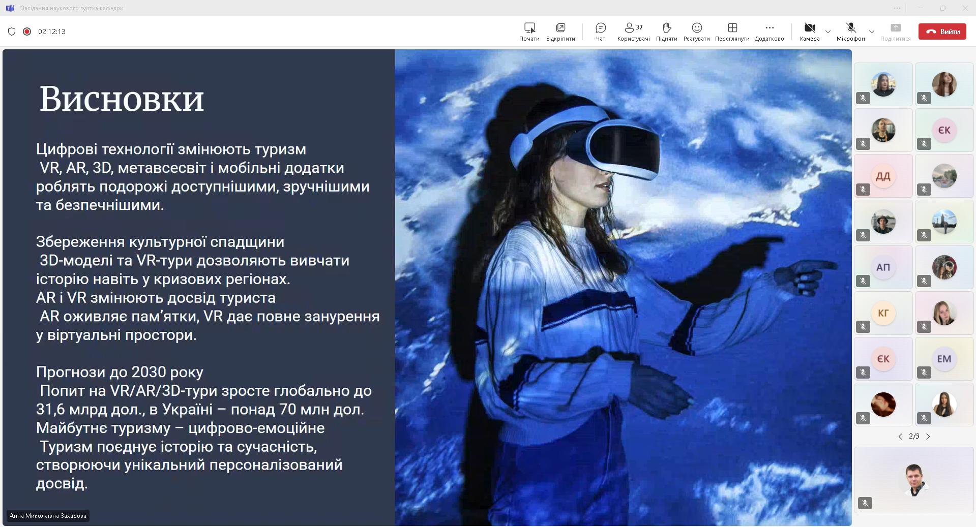Select participant tile ЕМ

pos(944,359)
